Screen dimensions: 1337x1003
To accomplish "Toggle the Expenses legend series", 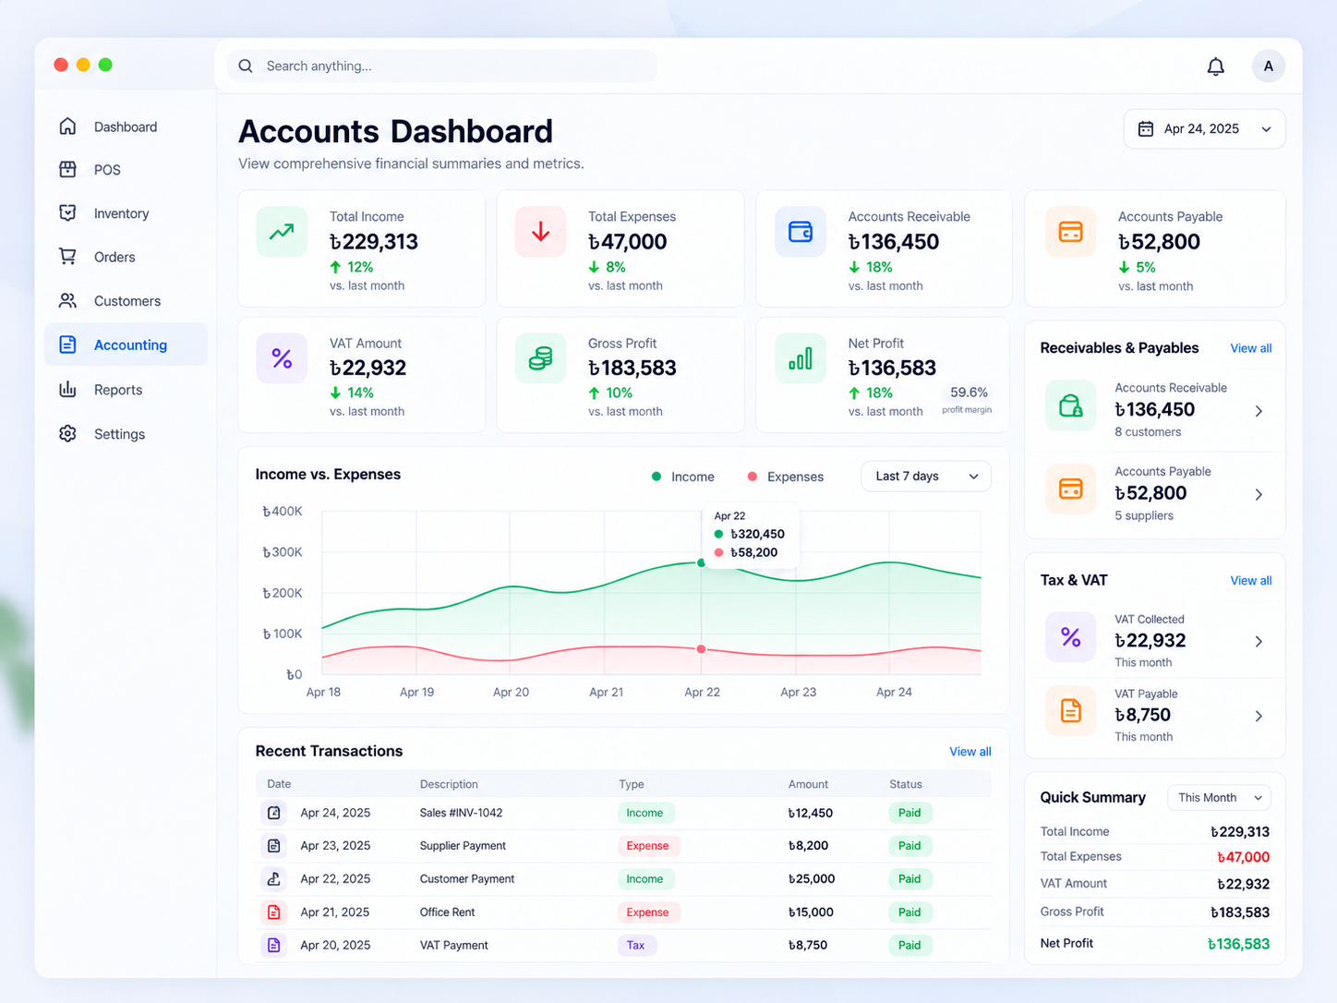I will [785, 477].
